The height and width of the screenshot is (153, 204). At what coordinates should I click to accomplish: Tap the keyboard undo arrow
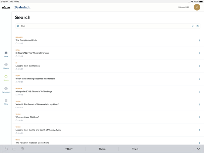click(6, 149)
